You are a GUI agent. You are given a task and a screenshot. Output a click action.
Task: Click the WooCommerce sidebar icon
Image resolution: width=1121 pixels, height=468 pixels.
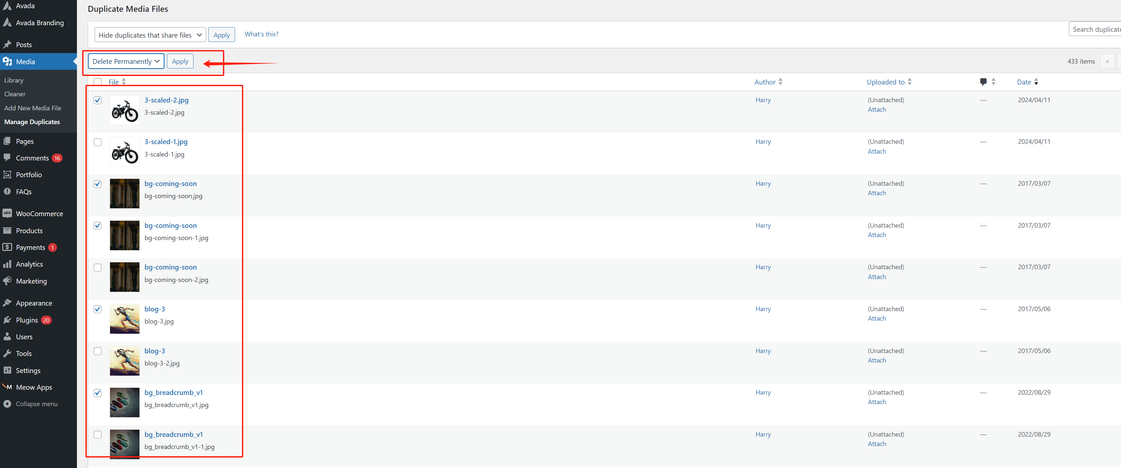coord(7,213)
